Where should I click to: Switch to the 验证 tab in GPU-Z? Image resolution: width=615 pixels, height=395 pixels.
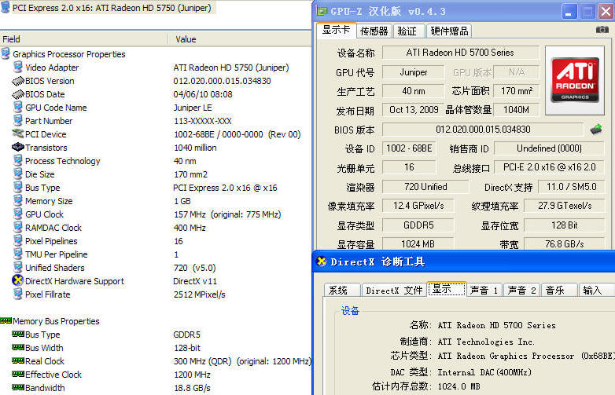tap(407, 31)
